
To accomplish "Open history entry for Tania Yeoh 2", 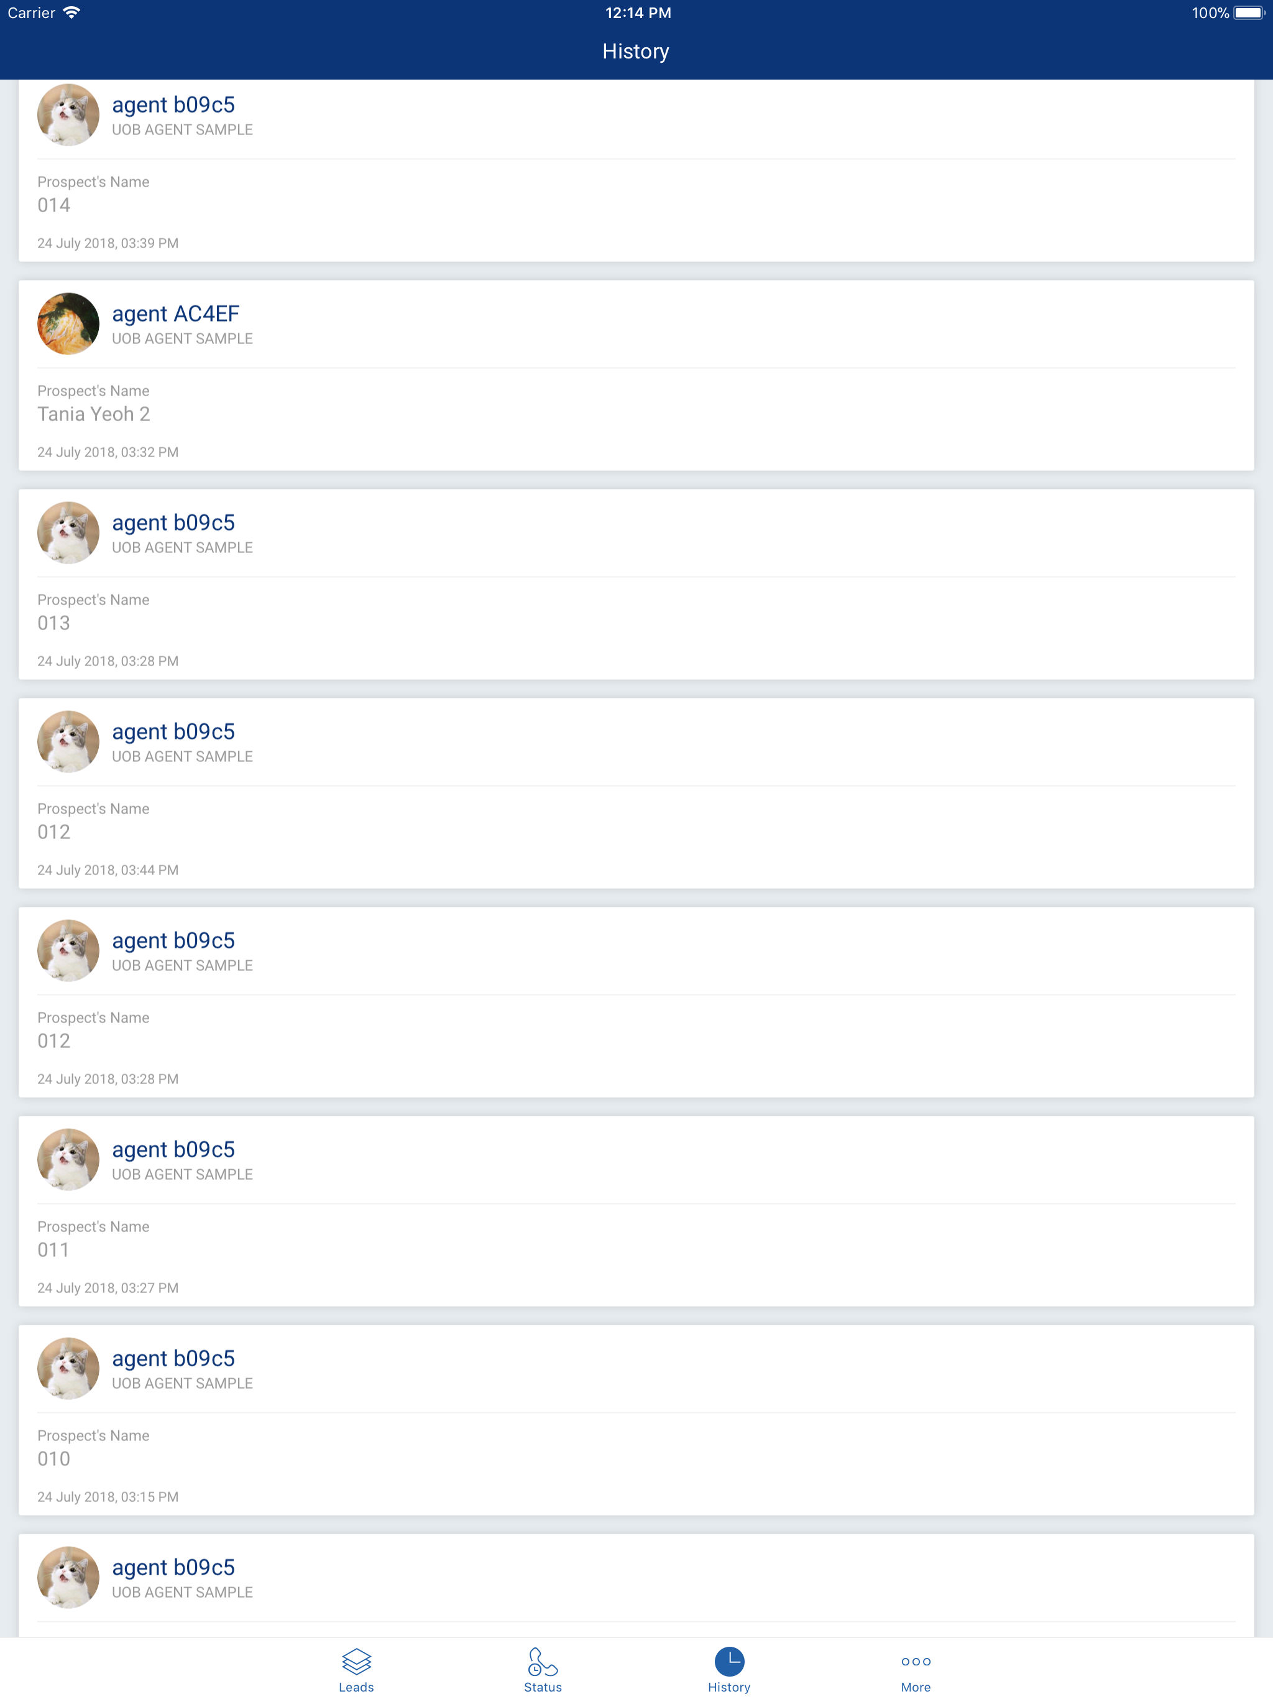I will click(x=636, y=375).
